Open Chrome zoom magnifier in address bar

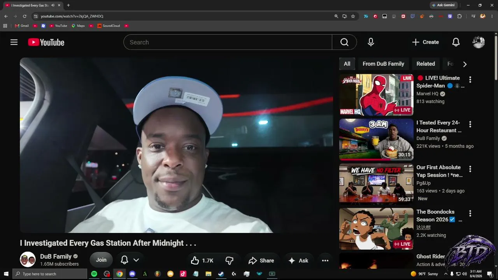click(x=336, y=16)
